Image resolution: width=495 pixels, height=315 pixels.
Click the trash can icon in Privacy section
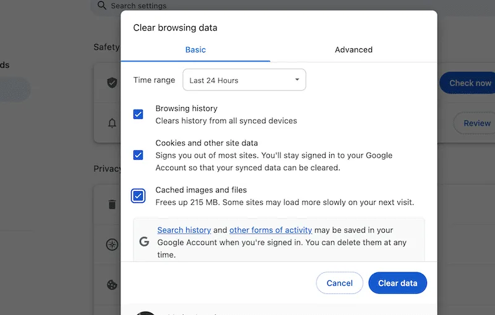pyautogui.click(x=112, y=204)
